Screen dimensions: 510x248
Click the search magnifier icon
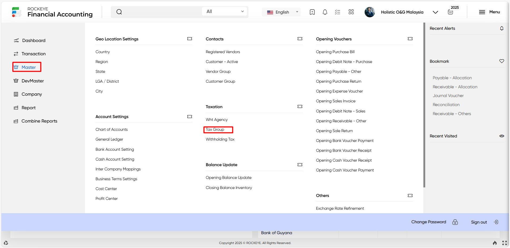(119, 12)
